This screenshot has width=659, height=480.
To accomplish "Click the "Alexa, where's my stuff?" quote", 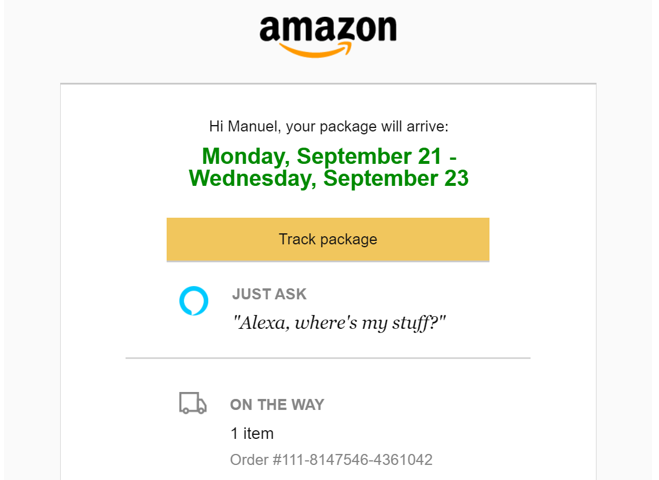I will 340,323.
